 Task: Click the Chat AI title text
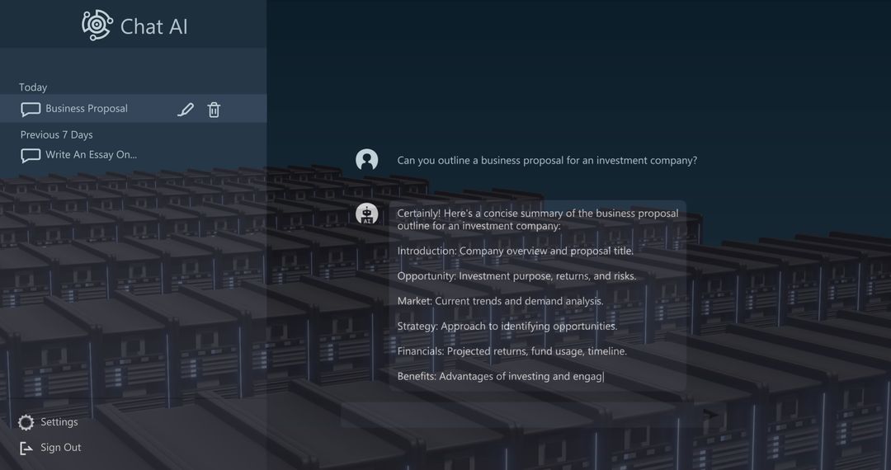coord(154,26)
